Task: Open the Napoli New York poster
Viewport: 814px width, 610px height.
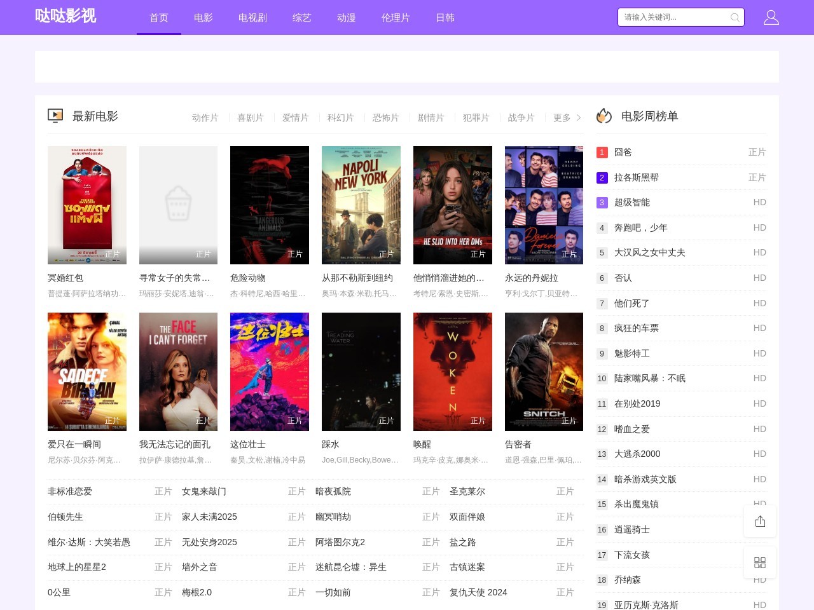Action: 361,205
